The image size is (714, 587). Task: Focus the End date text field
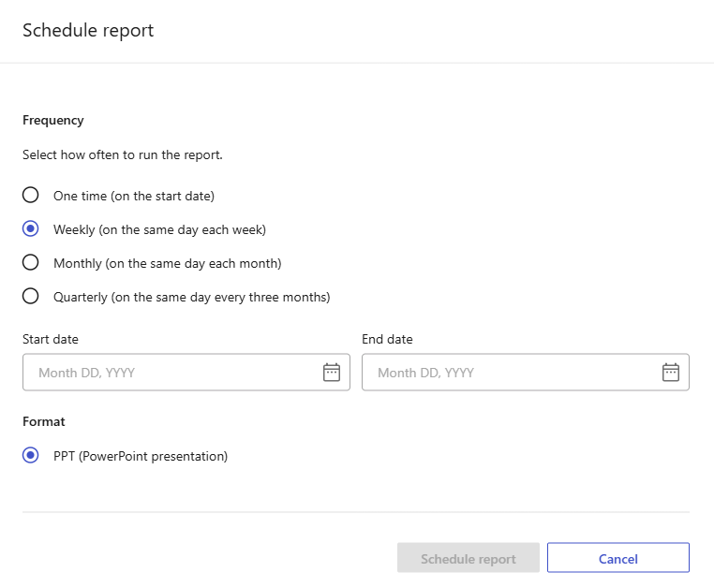pyautogui.click(x=526, y=373)
